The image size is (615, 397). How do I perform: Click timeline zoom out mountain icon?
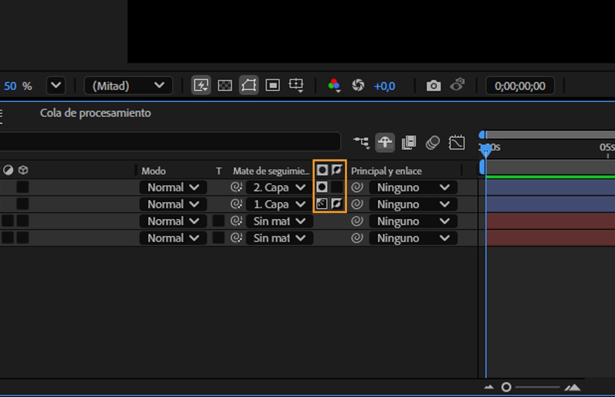[x=489, y=387]
